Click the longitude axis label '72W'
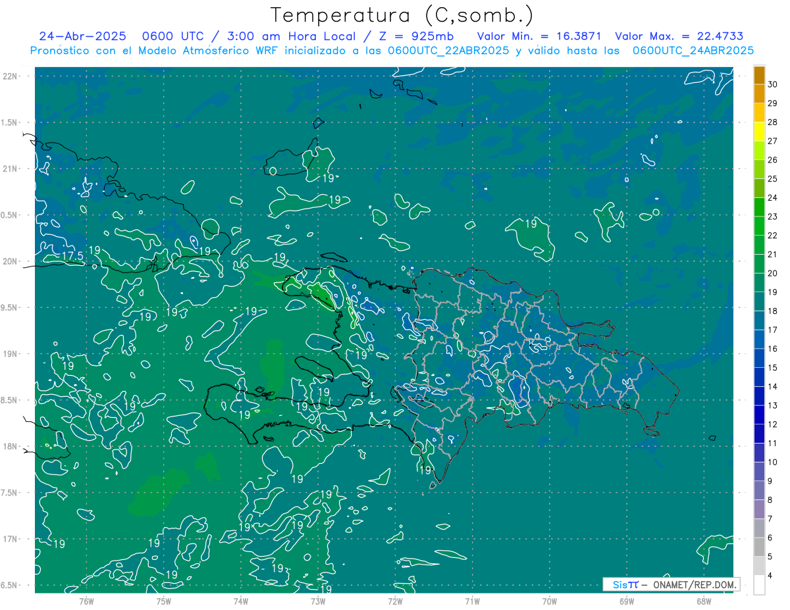The height and width of the screenshot is (610, 790). tap(395, 601)
